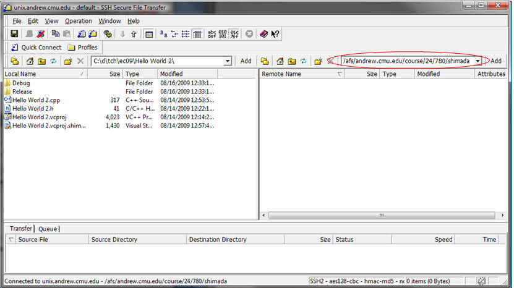Viewport: 514px width, 288px height.
Task: Click the local pane delete X icon
Action: (80, 61)
